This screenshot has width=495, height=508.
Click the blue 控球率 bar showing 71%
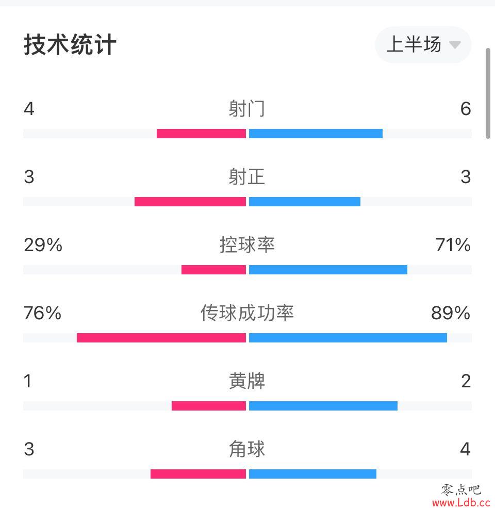pos(328,270)
